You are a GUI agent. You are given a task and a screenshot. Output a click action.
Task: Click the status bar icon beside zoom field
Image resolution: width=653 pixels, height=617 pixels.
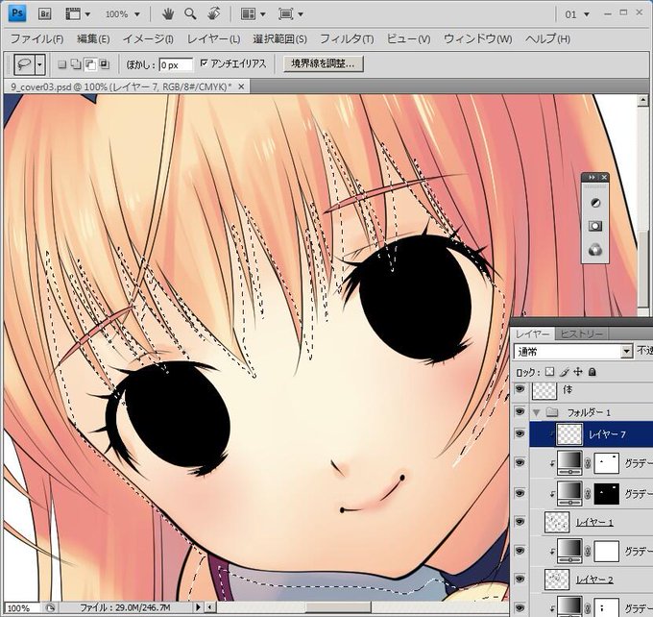pos(50,607)
